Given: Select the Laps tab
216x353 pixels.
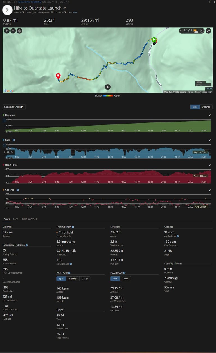Looking at the screenshot, I should click(x=16, y=219).
